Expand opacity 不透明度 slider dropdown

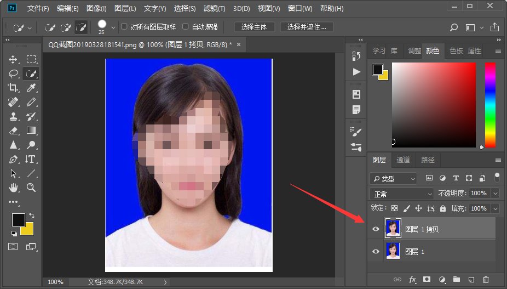tap(496, 194)
